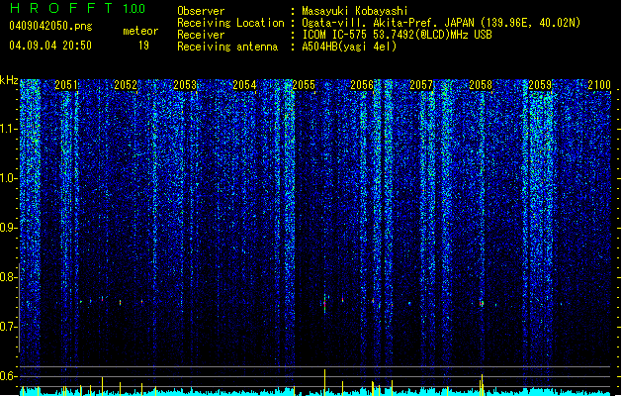Click the filename 0409042050.png
The image size is (622, 396).
coord(50,27)
